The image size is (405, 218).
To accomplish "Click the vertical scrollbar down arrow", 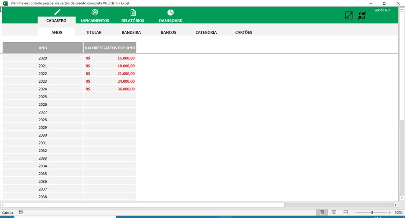I will (402, 198).
